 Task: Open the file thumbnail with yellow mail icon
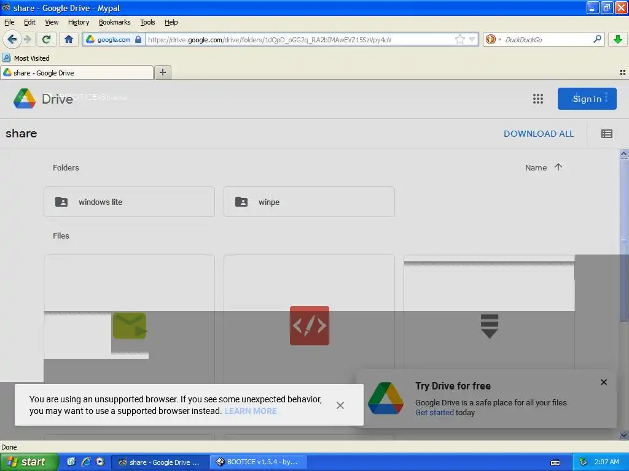click(129, 326)
